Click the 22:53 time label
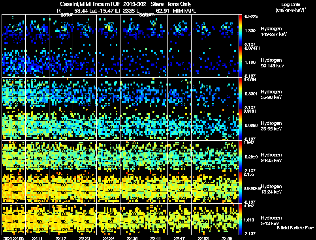Viewport: 316px width, 240px height. coord(203,238)
